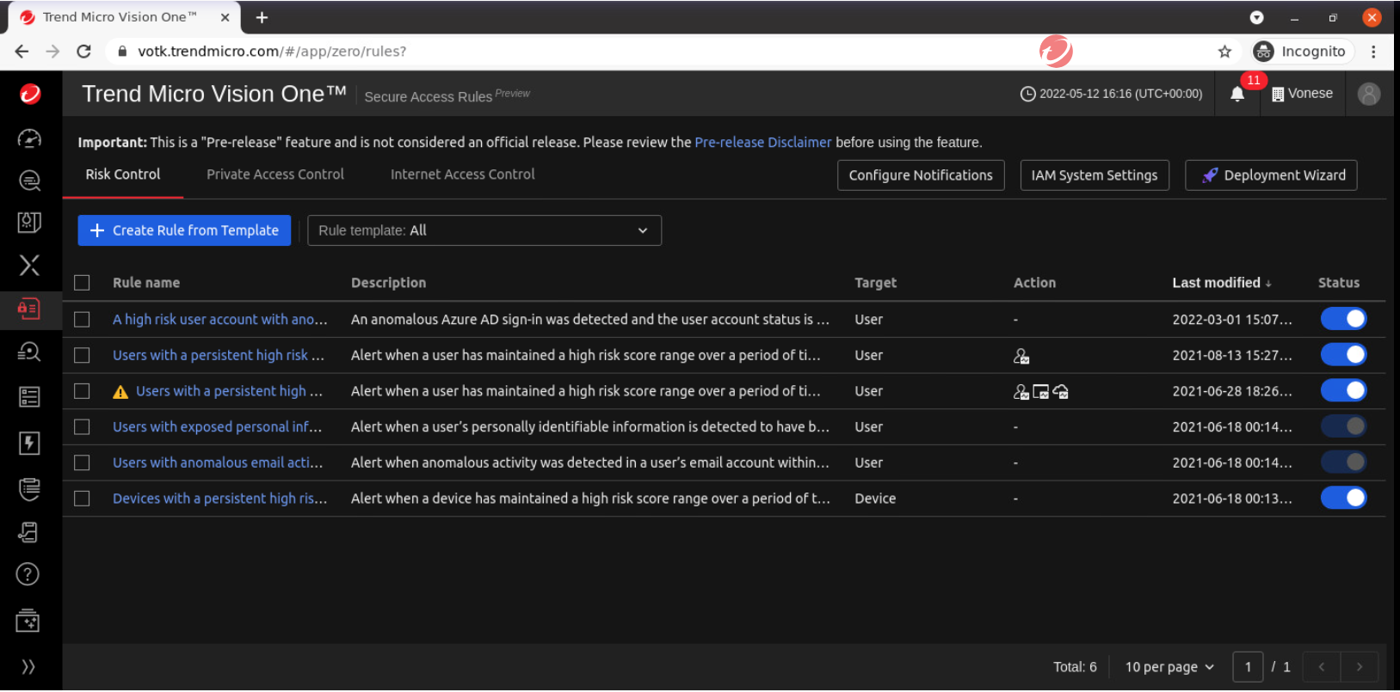The height and width of the screenshot is (692, 1400).
Task: Expand the sidebar with double chevron icon
Action: point(28,666)
